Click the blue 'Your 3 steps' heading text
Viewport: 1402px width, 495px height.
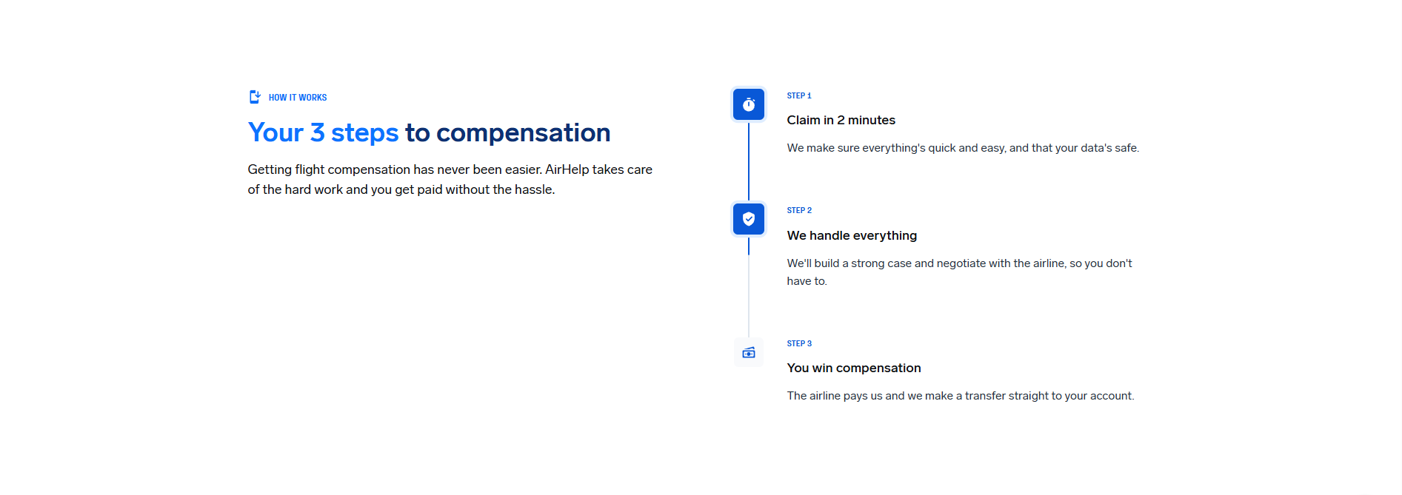click(x=323, y=133)
